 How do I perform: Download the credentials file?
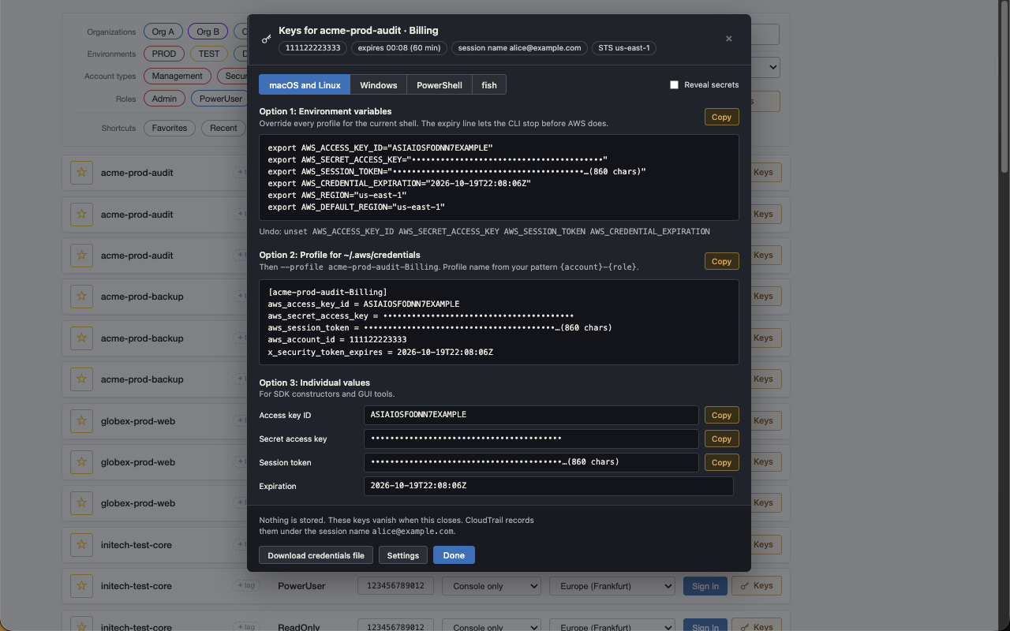click(x=316, y=555)
